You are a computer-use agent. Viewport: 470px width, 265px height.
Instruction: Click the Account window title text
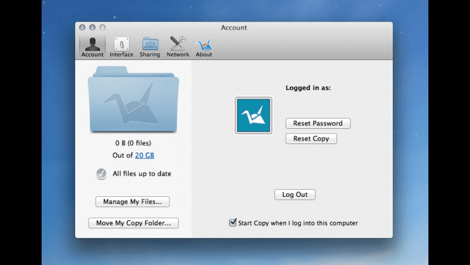(x=234, y=28)
